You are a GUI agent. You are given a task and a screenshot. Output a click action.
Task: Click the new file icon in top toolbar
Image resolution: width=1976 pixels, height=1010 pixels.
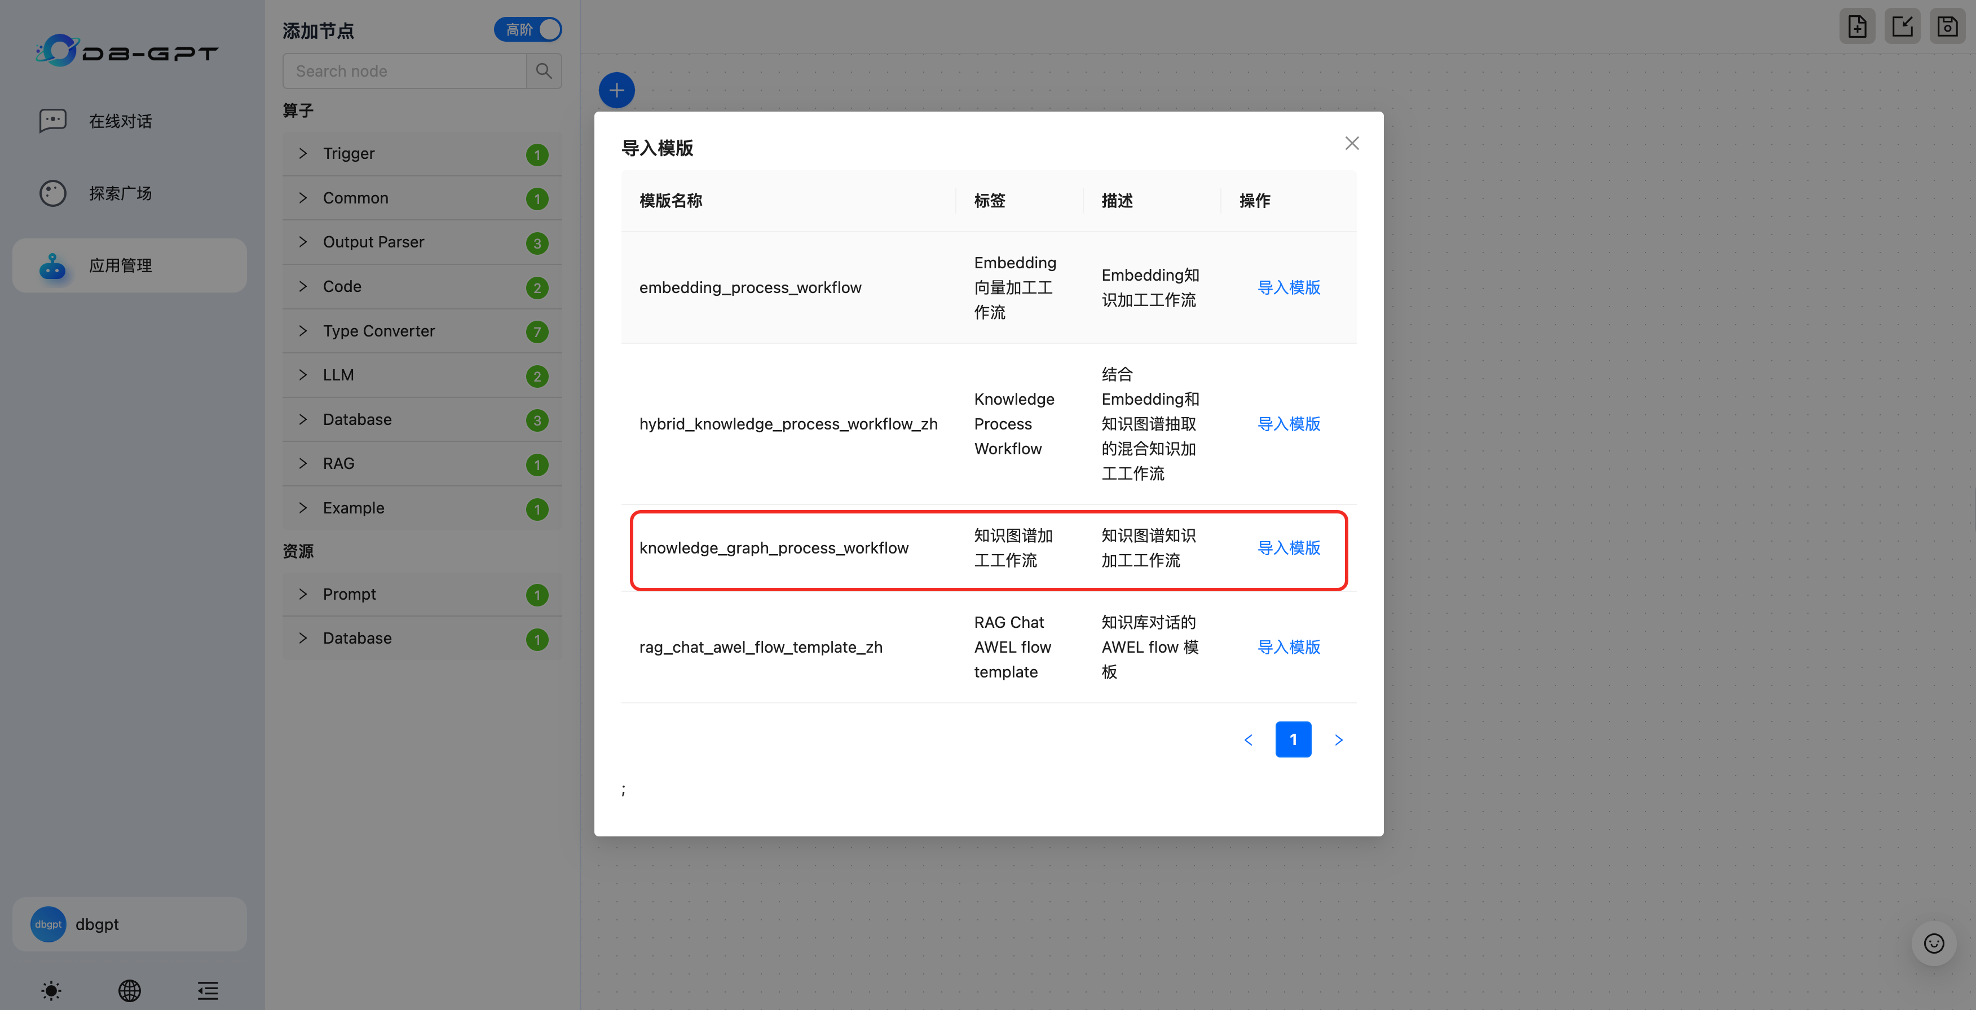[x=1857, y=27]
